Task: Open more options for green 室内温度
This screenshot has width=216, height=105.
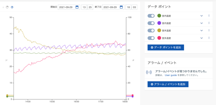Action: click(x=209, y=16)
